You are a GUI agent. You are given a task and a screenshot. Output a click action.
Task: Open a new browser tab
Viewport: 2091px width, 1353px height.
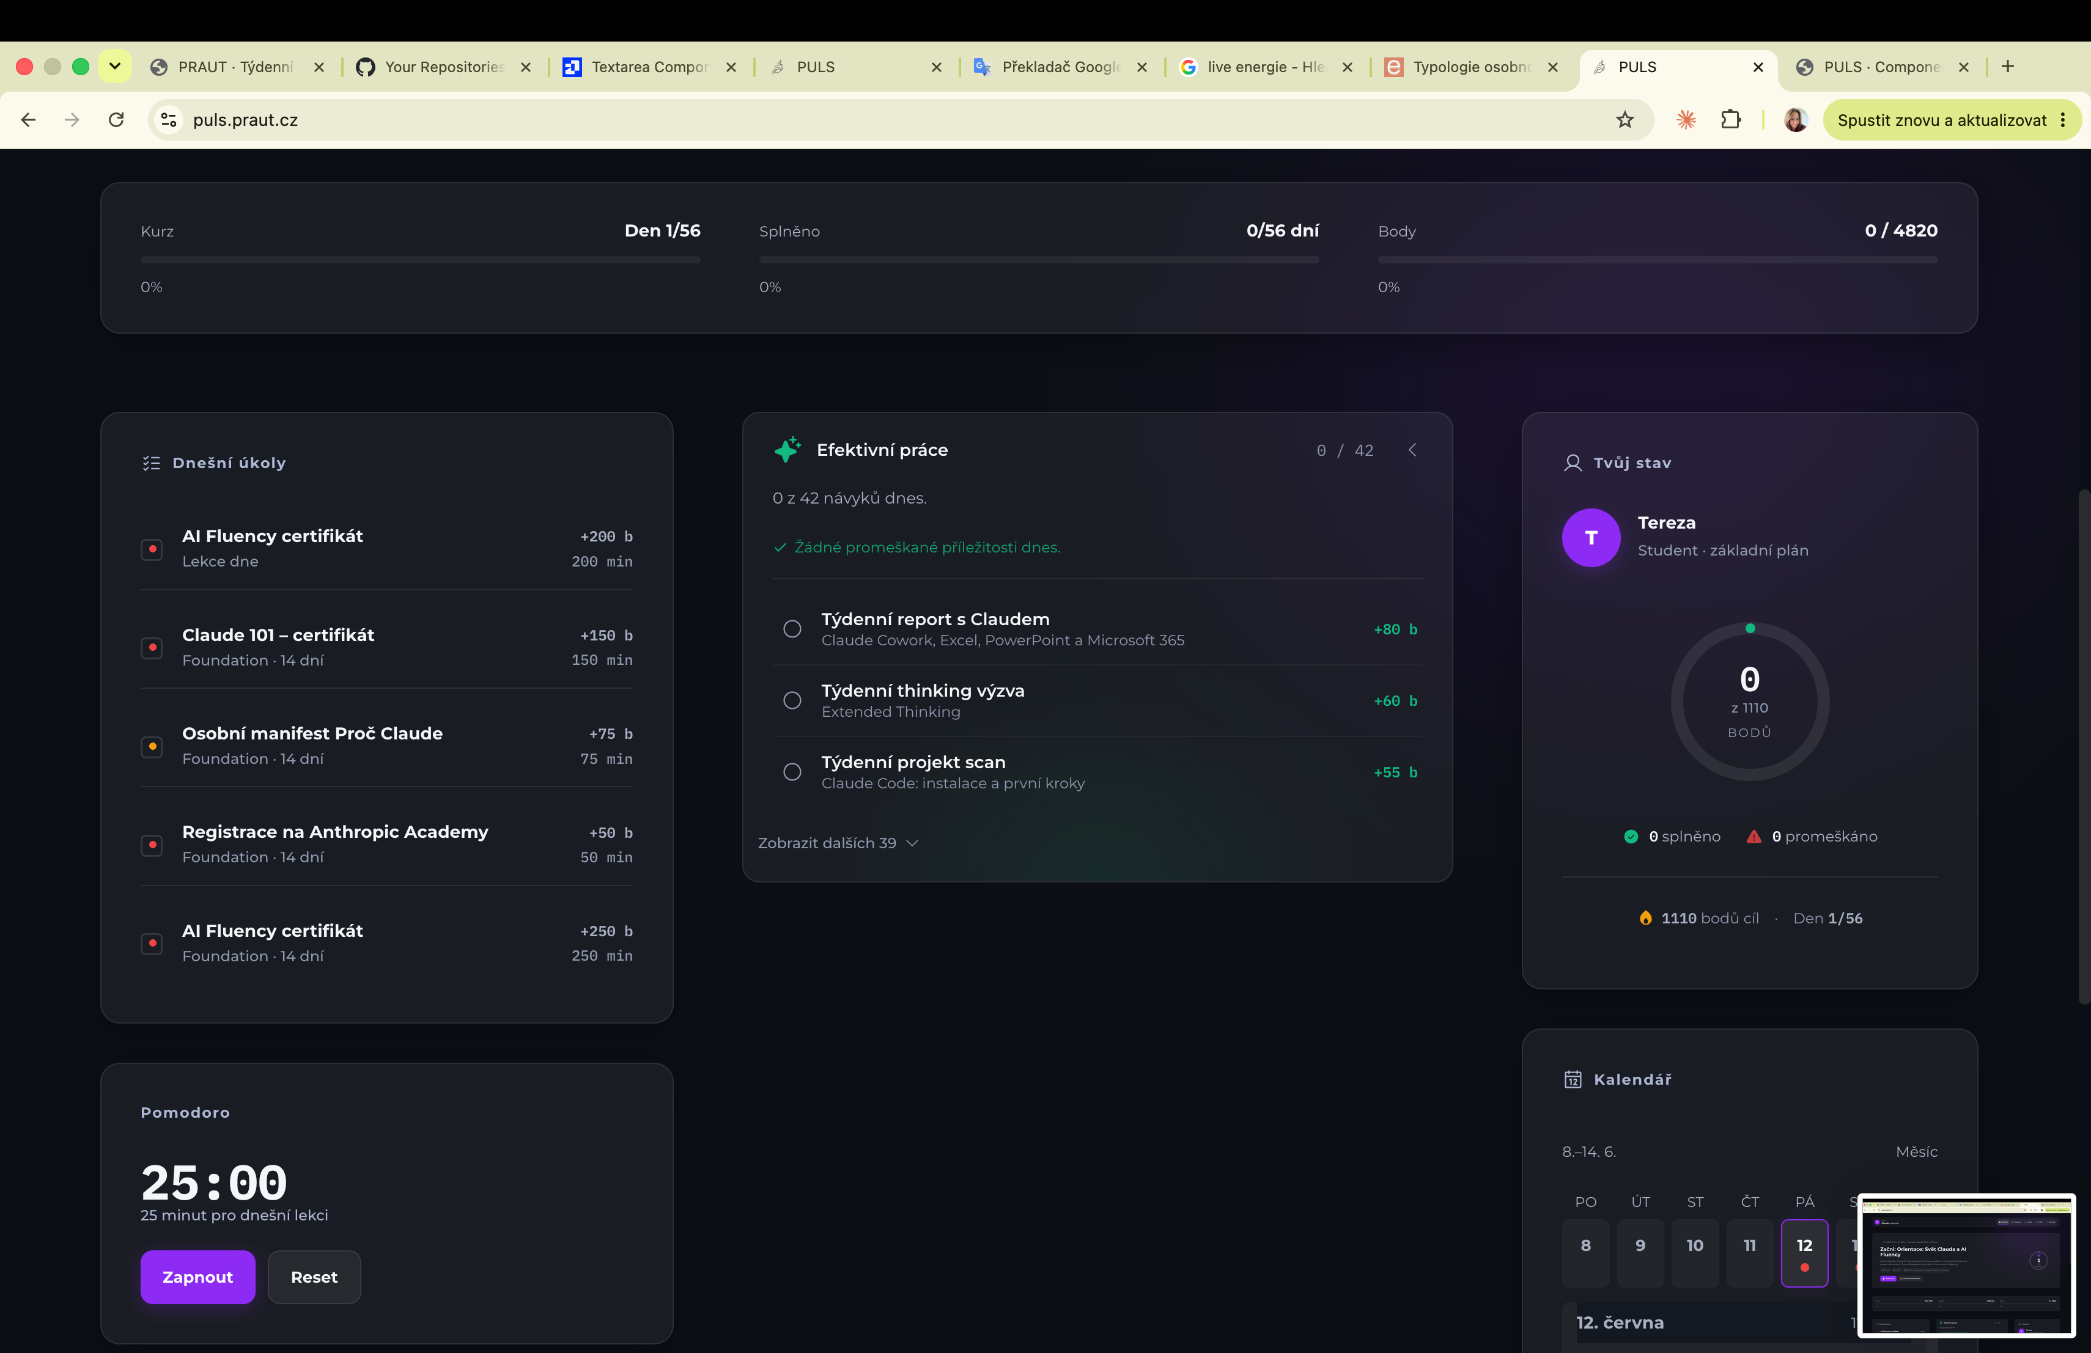(x=2007, y=67)
